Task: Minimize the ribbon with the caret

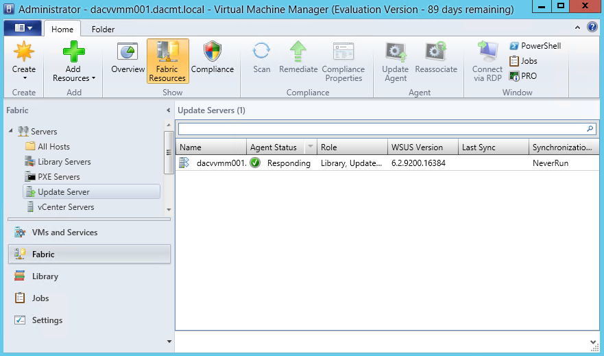Action: (x=577, y=27)
